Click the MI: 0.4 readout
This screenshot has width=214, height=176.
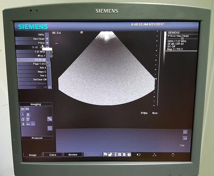pyautogui.click(x=57, y=33)
